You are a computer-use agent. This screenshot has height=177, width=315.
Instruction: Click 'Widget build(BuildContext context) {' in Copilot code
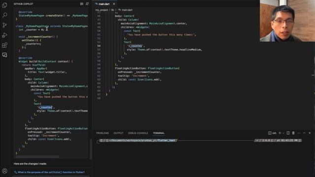click(x=46, y=61)
